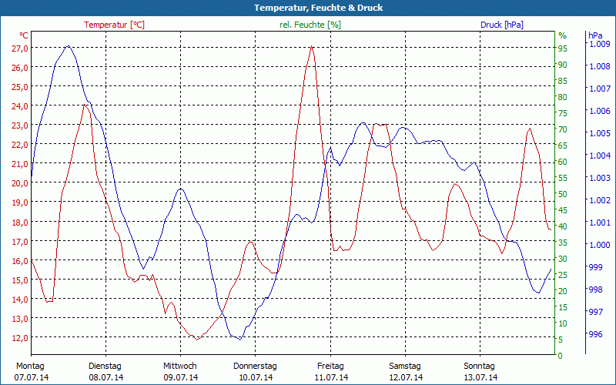This screenshot has height=385, width=616.
Task: Select the "Donnerstag" day label
Action: (x=255, y=366)
